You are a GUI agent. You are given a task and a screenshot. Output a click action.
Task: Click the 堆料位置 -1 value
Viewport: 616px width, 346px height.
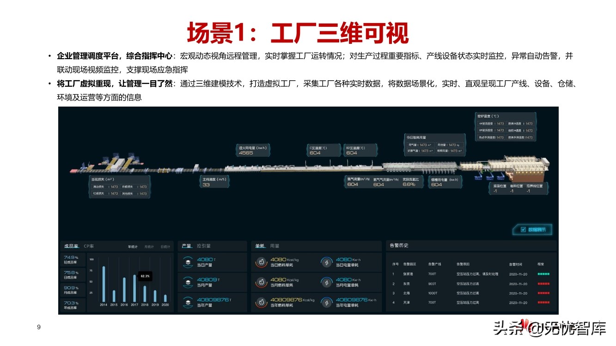pyautogui.click(x=512, y=191)
